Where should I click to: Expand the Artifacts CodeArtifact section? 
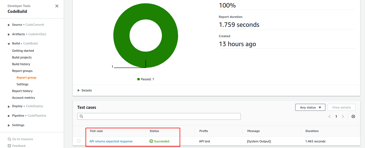[x=9, y=34]
